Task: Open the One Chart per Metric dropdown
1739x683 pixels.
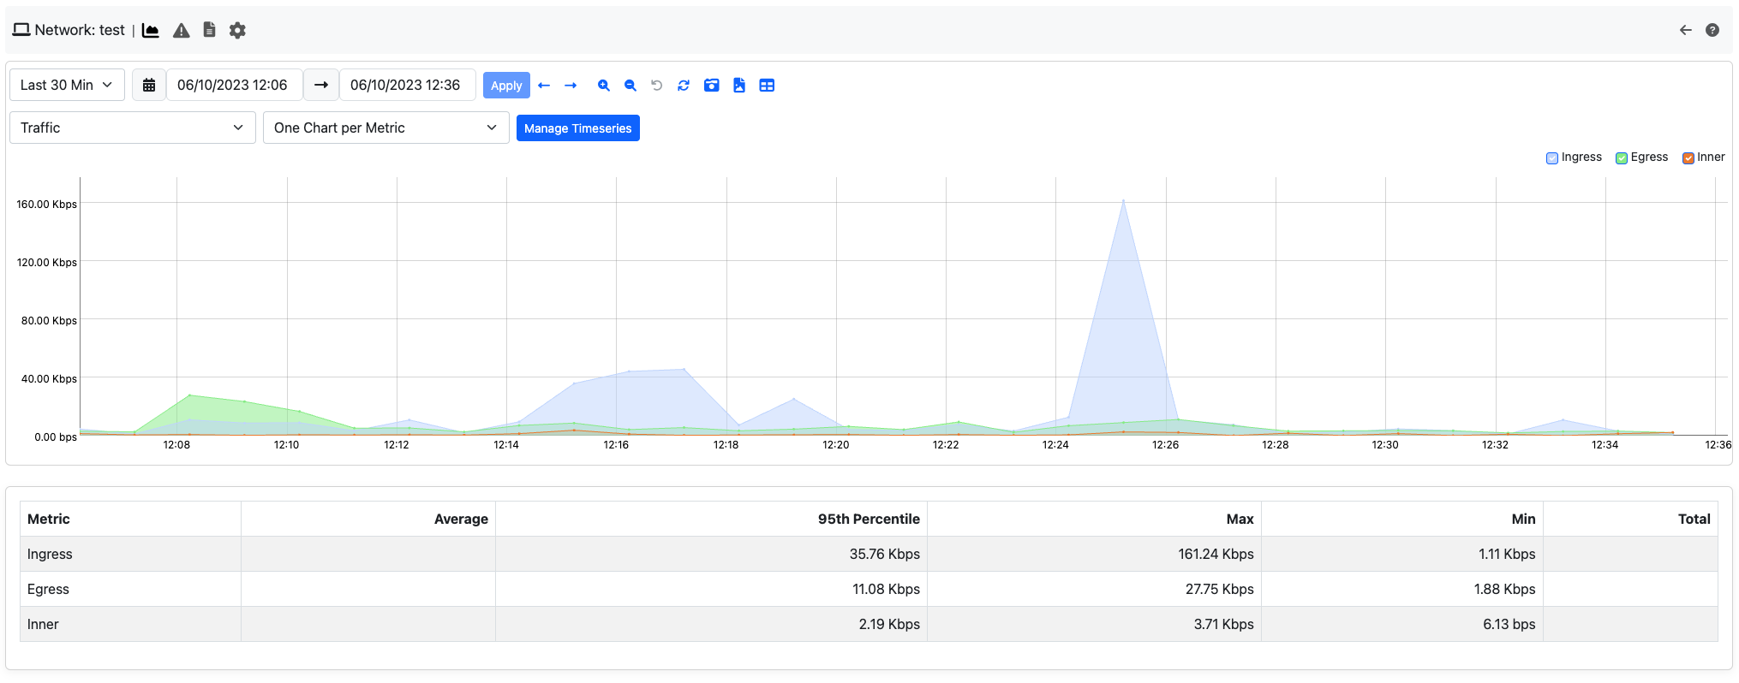Action: pos(386,128)
